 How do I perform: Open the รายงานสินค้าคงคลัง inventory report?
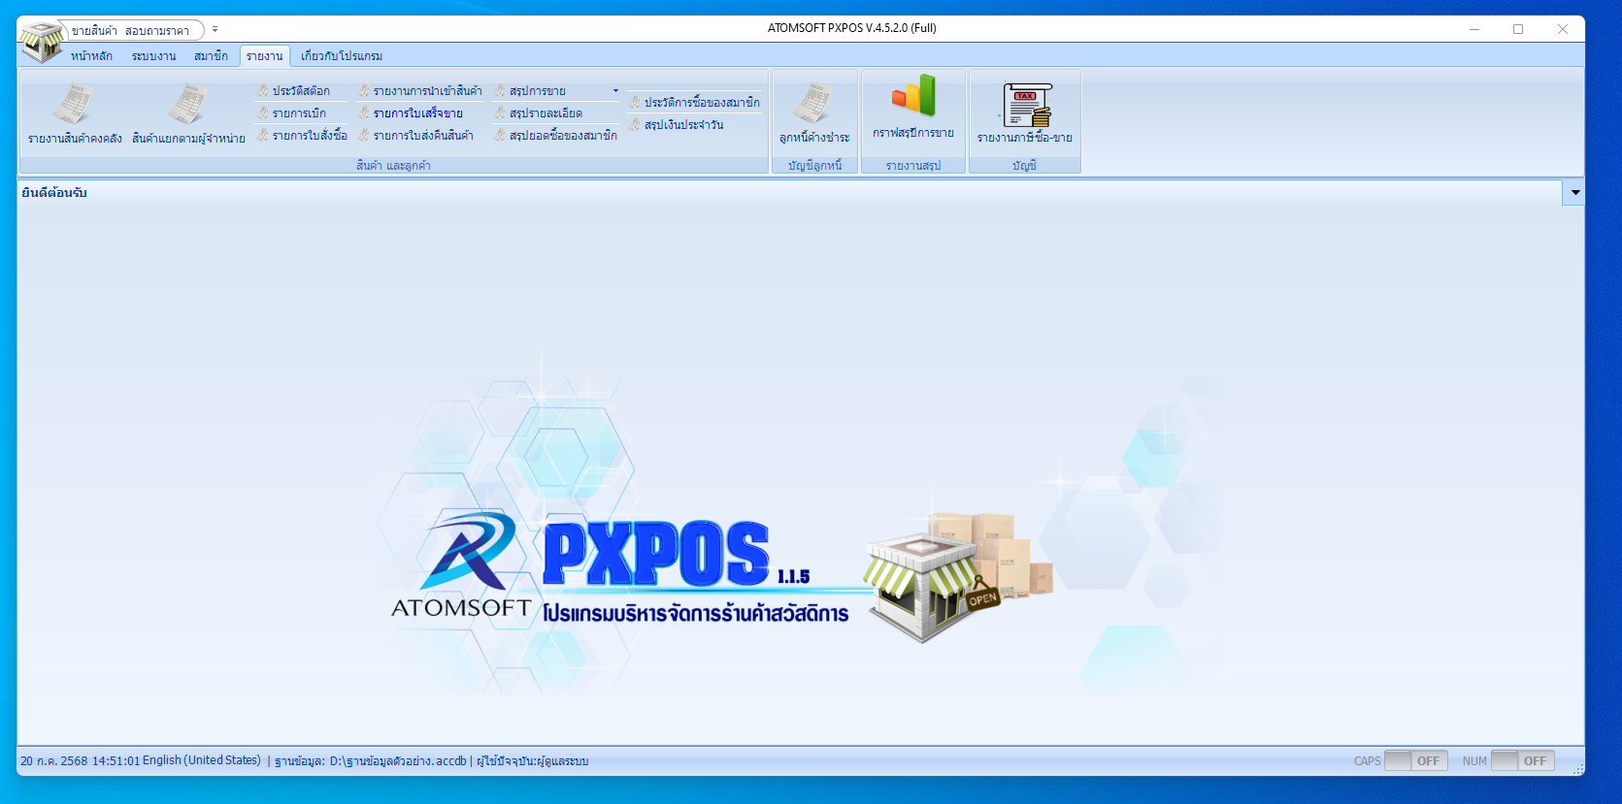[x=75, y=114]
